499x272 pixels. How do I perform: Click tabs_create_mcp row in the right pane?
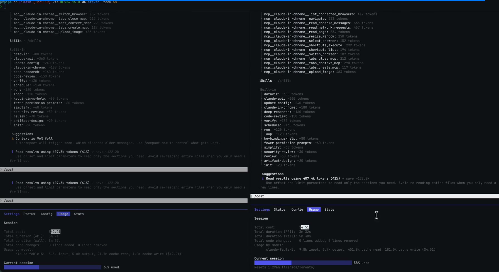pyautogui.click(x=313, y=67)
